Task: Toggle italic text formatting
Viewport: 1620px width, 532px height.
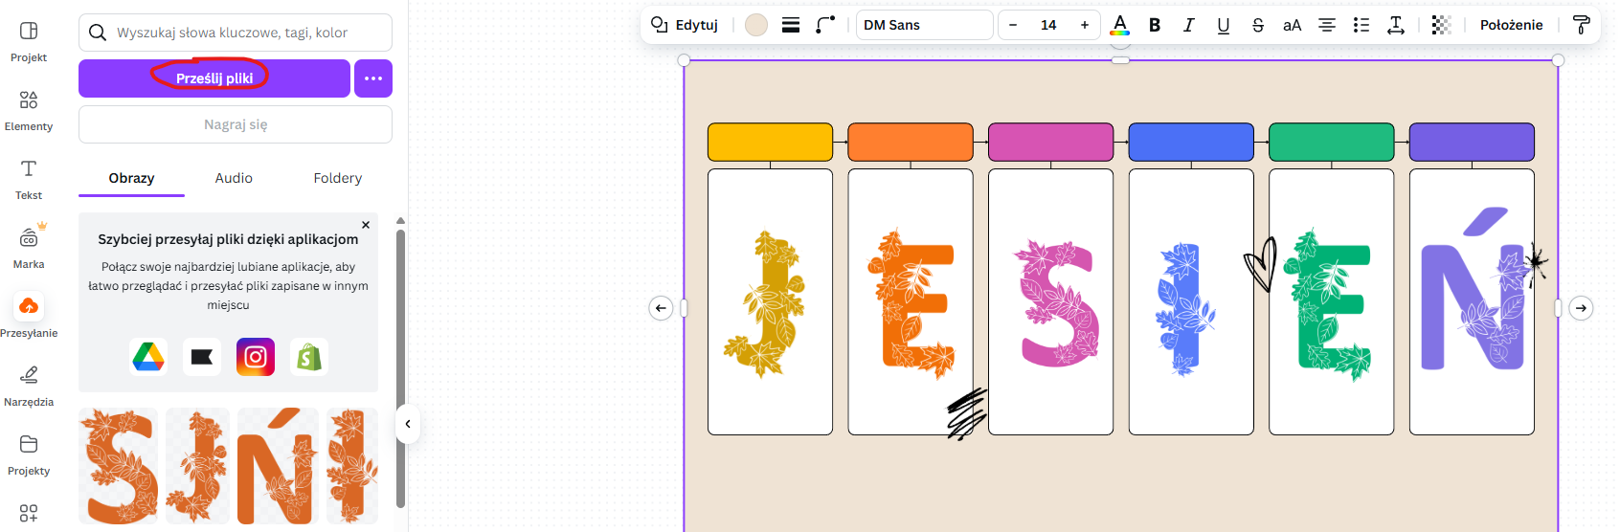Action: 1188,25
